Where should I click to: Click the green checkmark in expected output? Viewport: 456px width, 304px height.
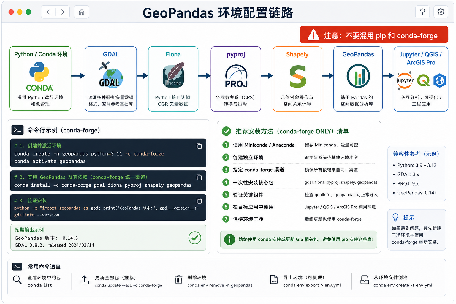coord(195,238)
